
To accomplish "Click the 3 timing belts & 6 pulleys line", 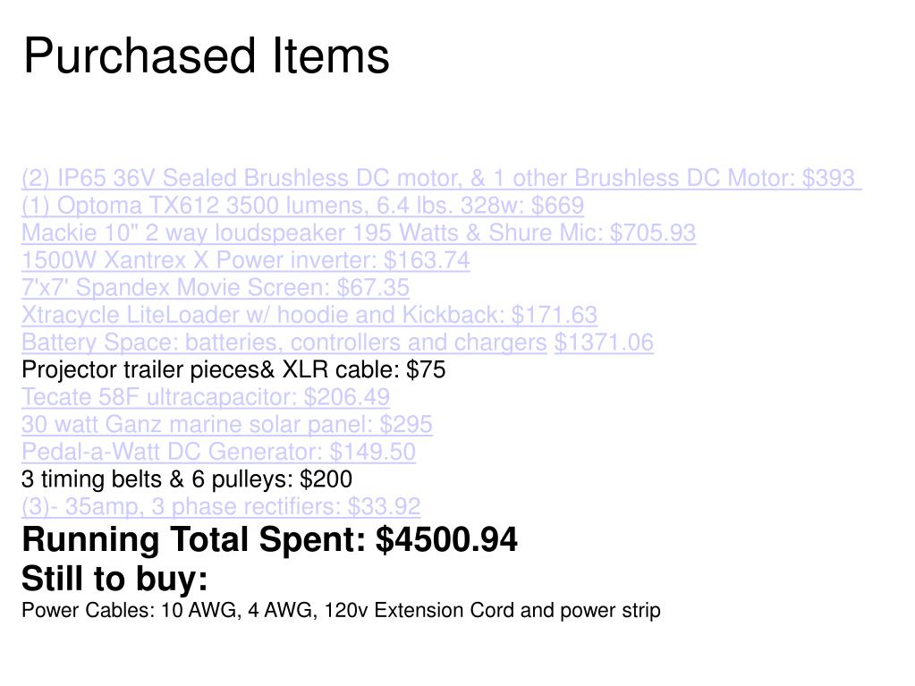I will (x=187, y=479).
